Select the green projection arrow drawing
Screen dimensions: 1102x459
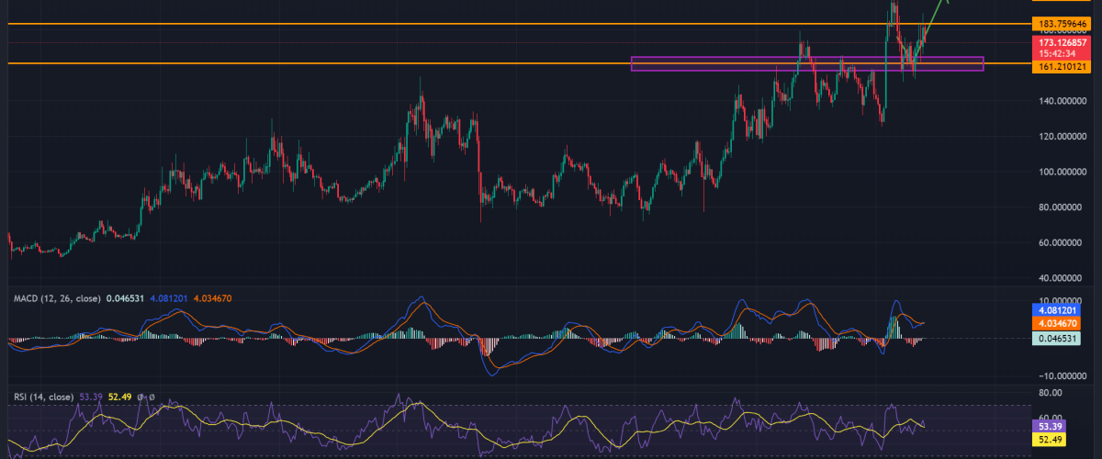(935, 20)
